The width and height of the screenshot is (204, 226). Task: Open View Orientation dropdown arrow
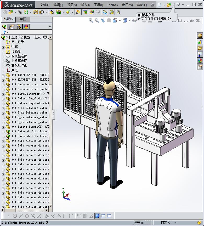coord(120,21)
